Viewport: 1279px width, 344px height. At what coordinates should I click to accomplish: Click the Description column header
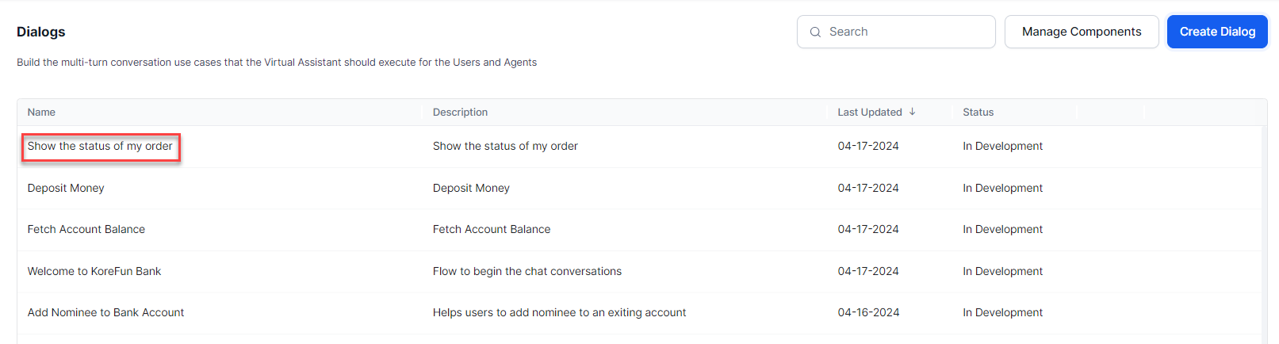point(460,113)
